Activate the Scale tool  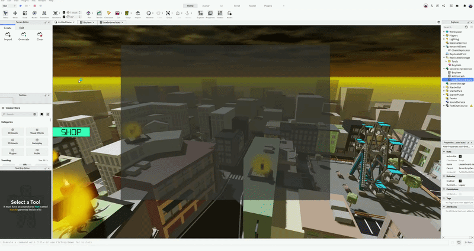[25, 14]
